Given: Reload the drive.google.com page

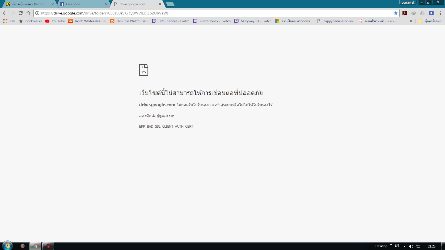Looking at the screenshot, I should (x=21, y=13).
